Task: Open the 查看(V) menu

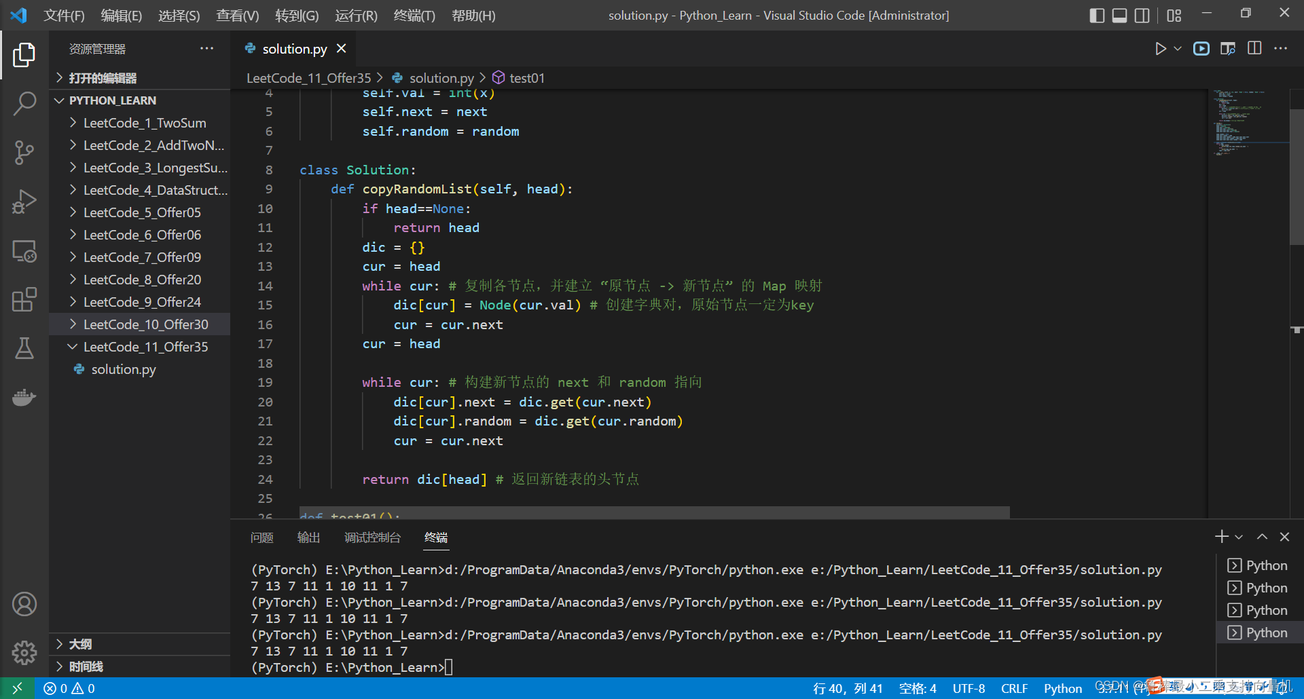Action: 238,16
